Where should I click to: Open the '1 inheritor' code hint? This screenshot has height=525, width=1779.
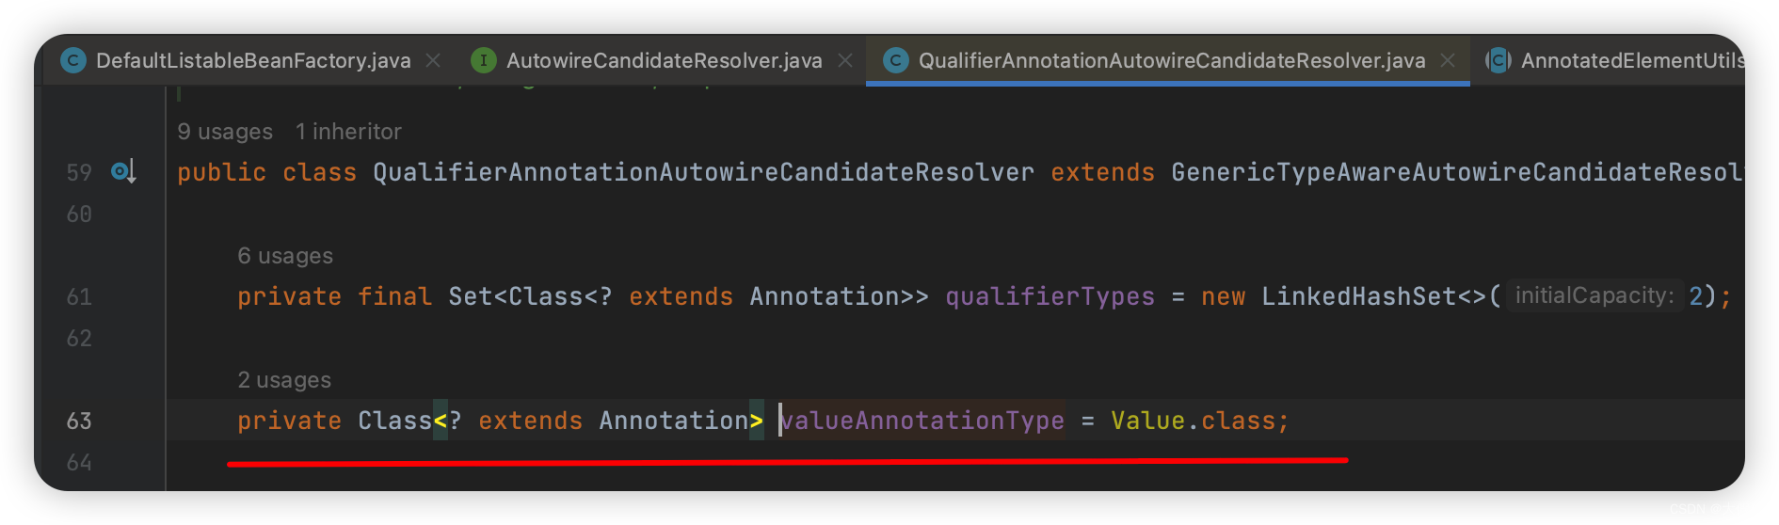(348, 132)
